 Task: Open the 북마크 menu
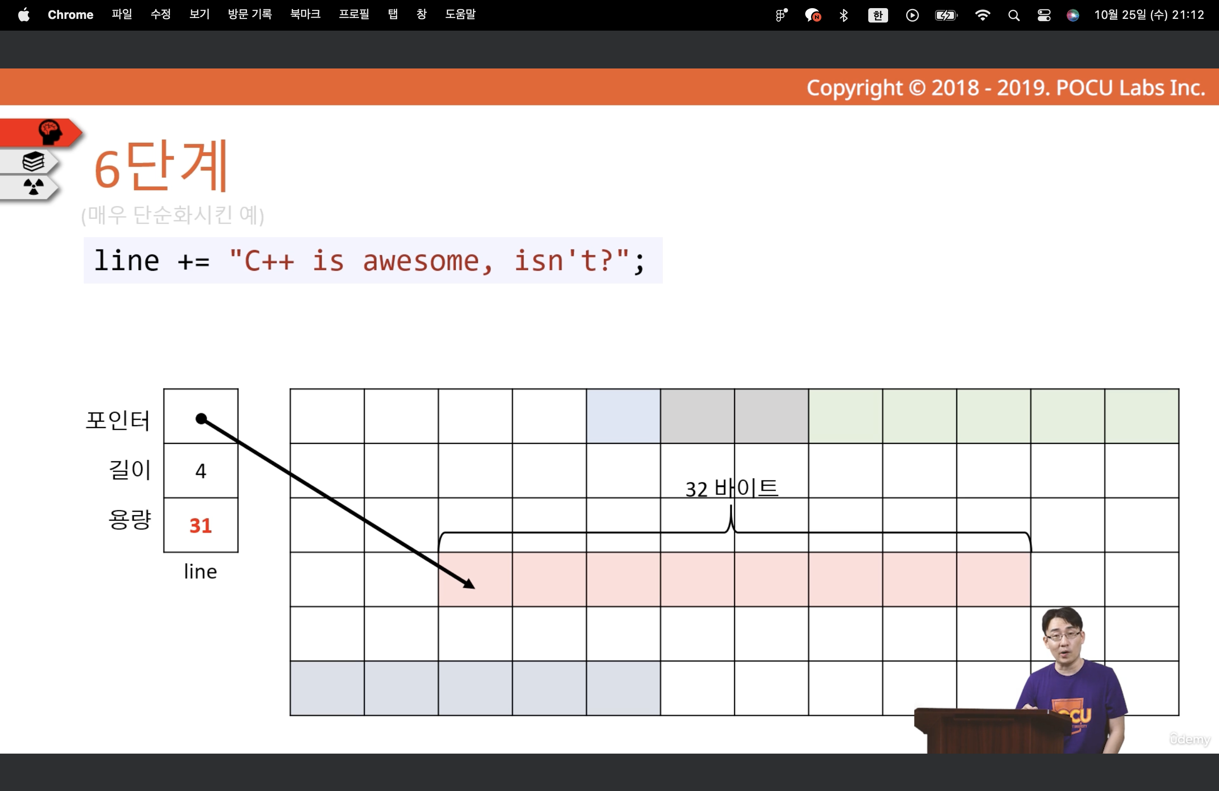[305, 15]
